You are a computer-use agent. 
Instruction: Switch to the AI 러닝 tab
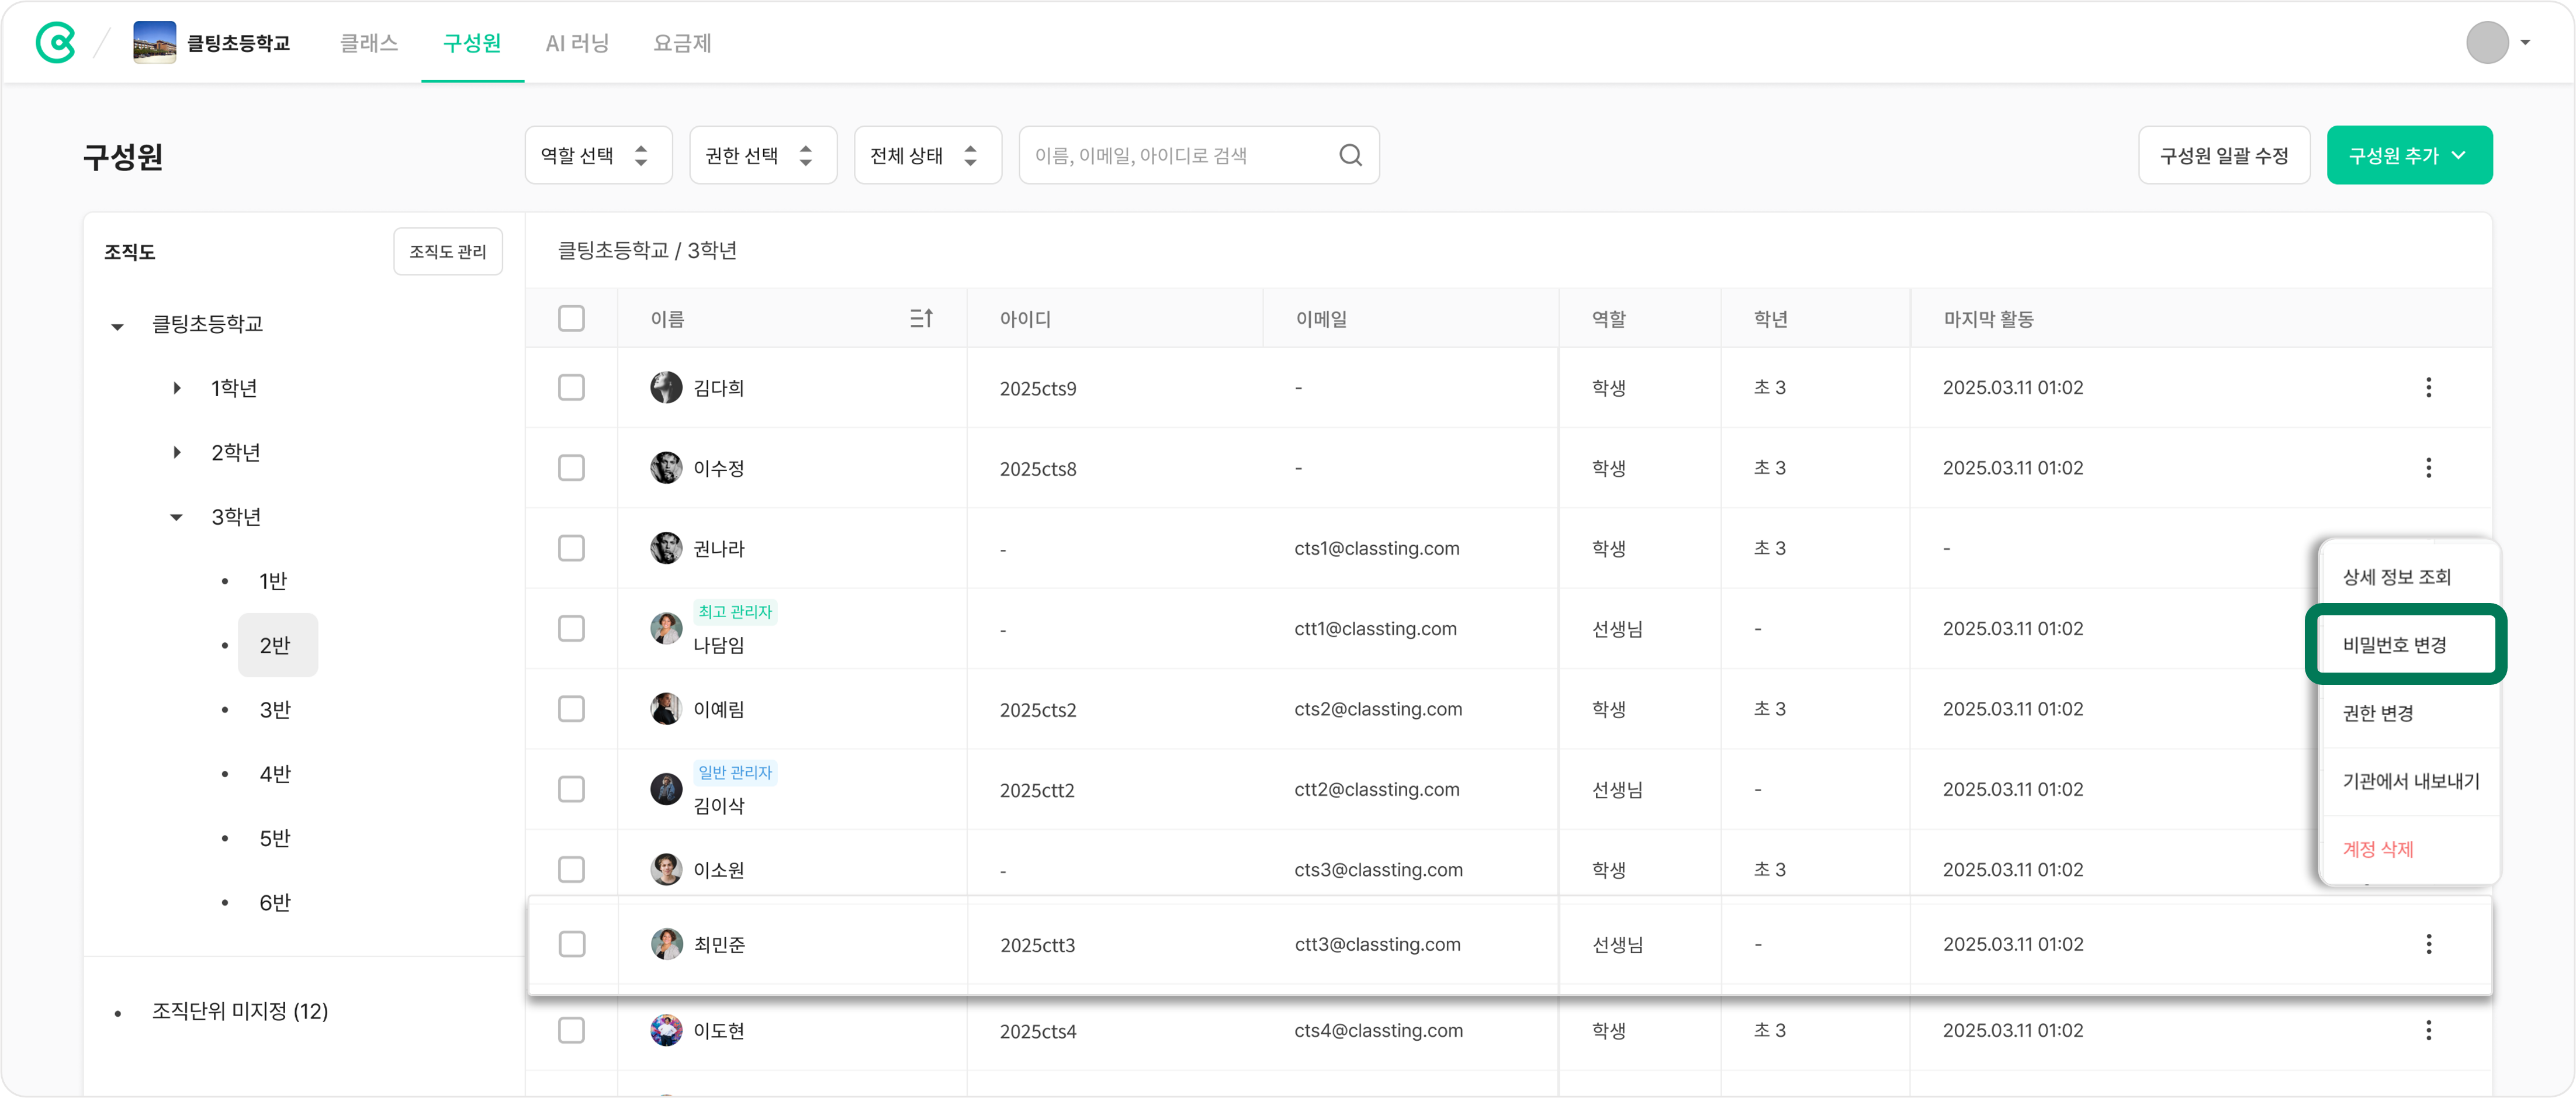[x=577, y=43]
